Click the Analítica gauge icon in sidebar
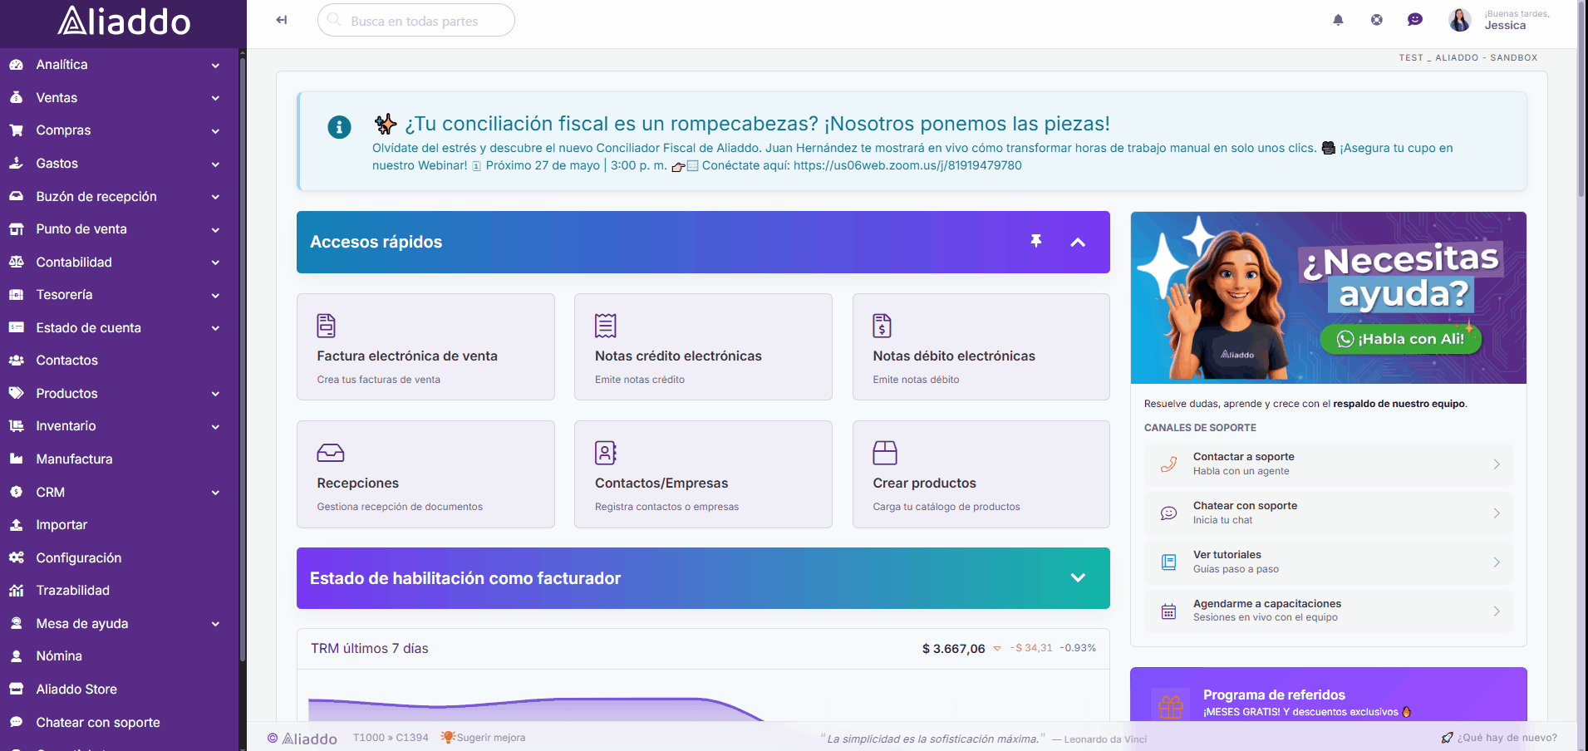This screenshot has height=751, width=1588. coord(16,65)
